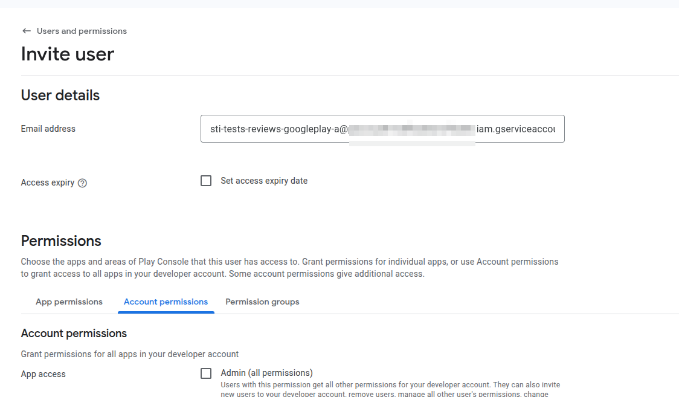Click the "Set access expiry date" label text
679x397 pixels.
(264, 181)
